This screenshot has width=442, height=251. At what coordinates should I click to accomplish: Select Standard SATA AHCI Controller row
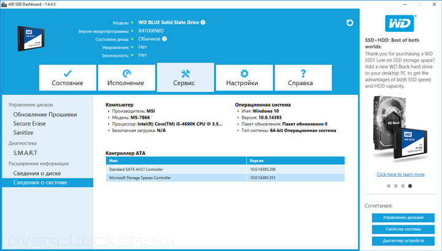tap(225, 169)
